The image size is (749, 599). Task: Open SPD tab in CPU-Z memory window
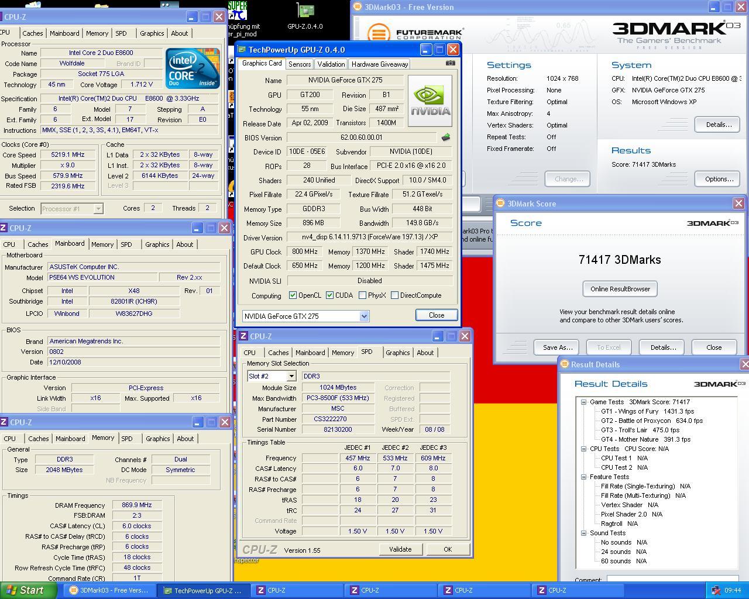tap(127, 439)
